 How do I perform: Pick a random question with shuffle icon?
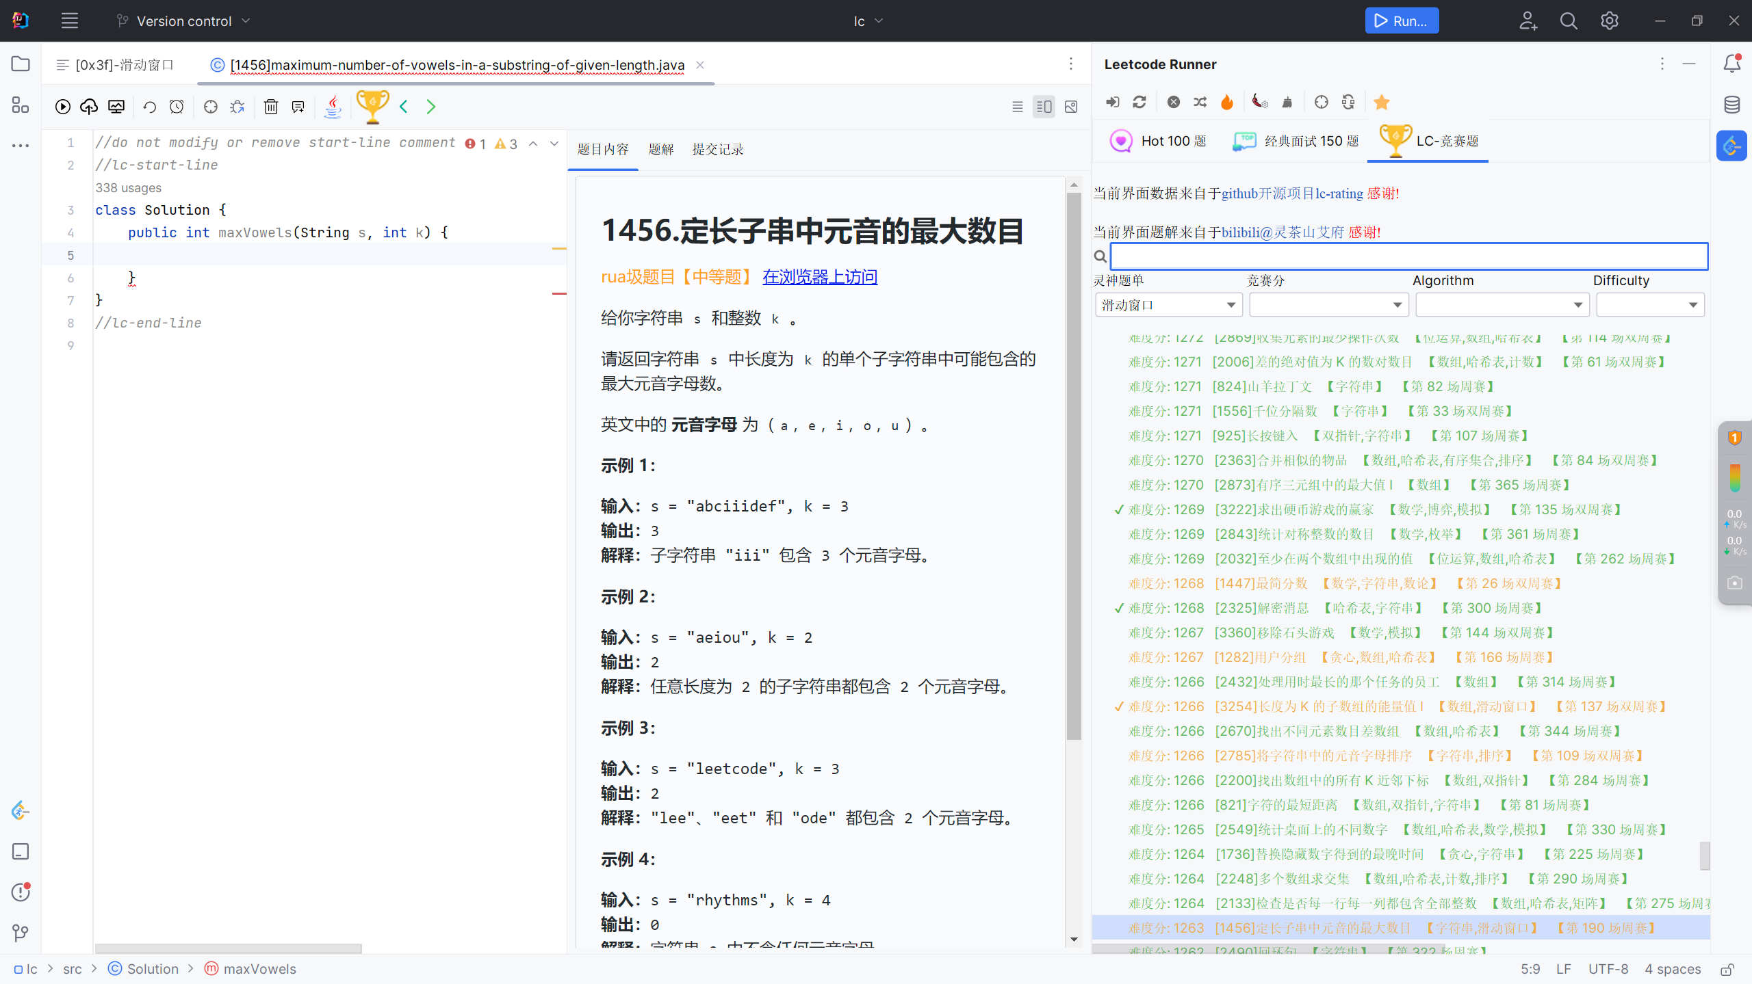coord(1200,102)
